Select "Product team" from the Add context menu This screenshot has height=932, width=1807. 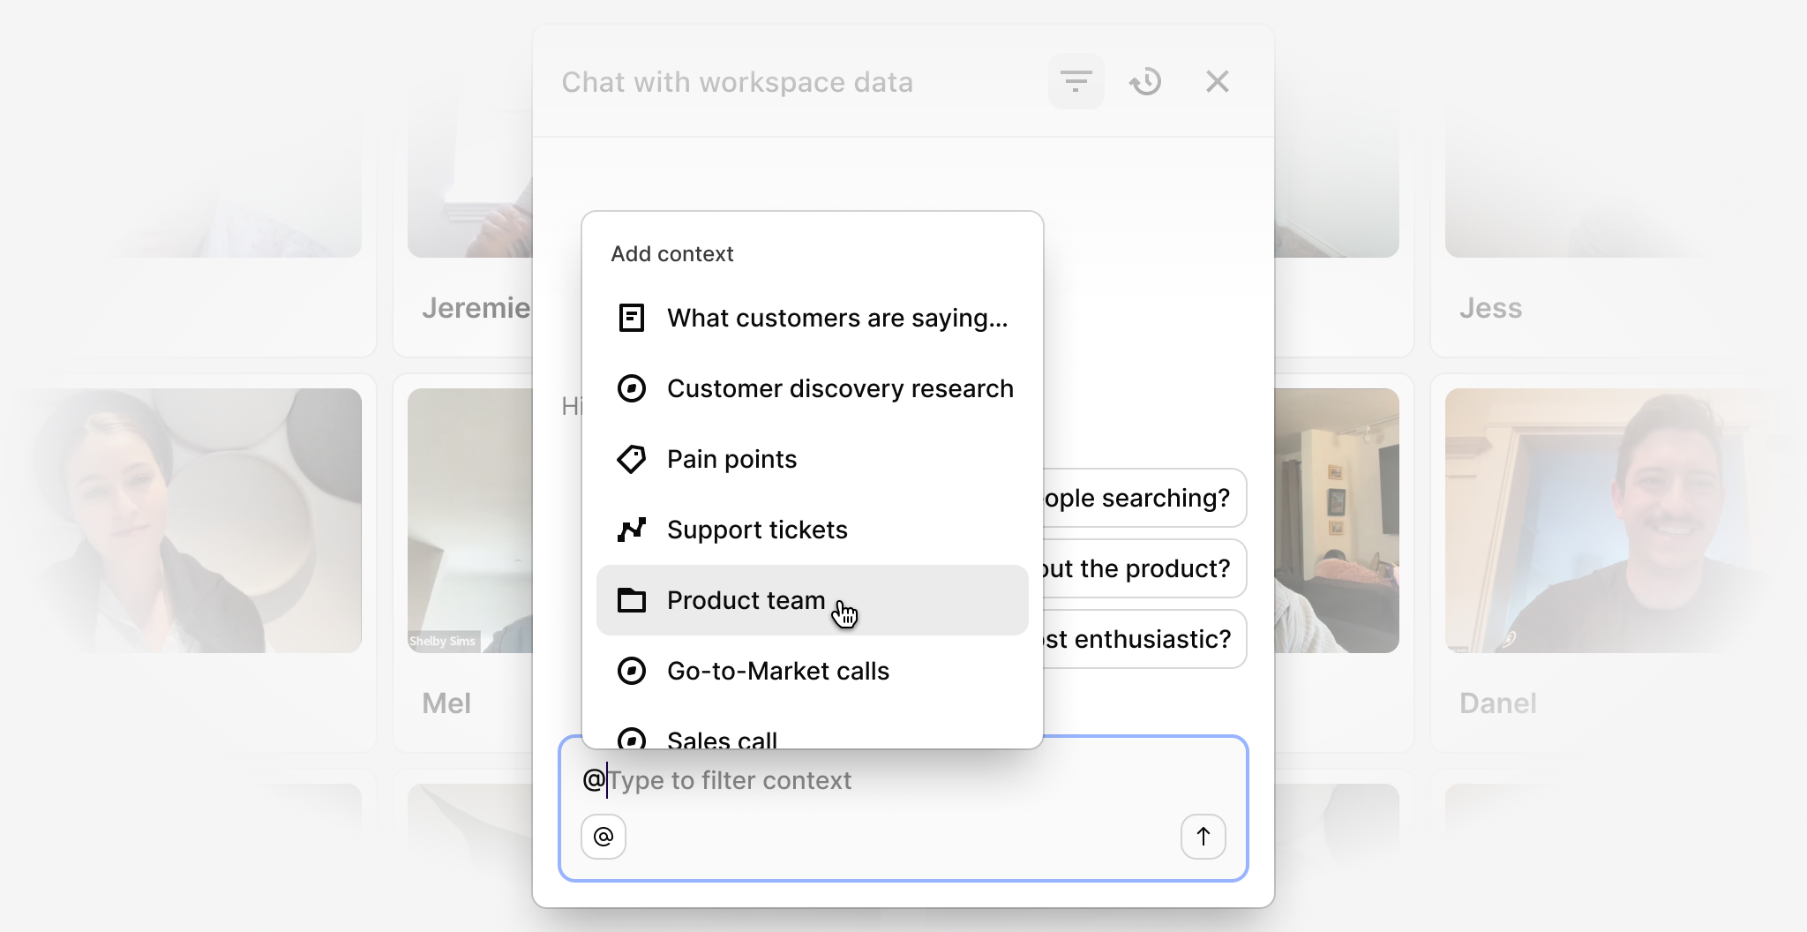coord(746,600)
